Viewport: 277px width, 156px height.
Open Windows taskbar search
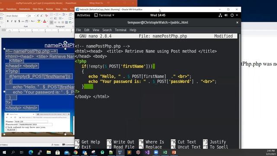coord(13,152)
